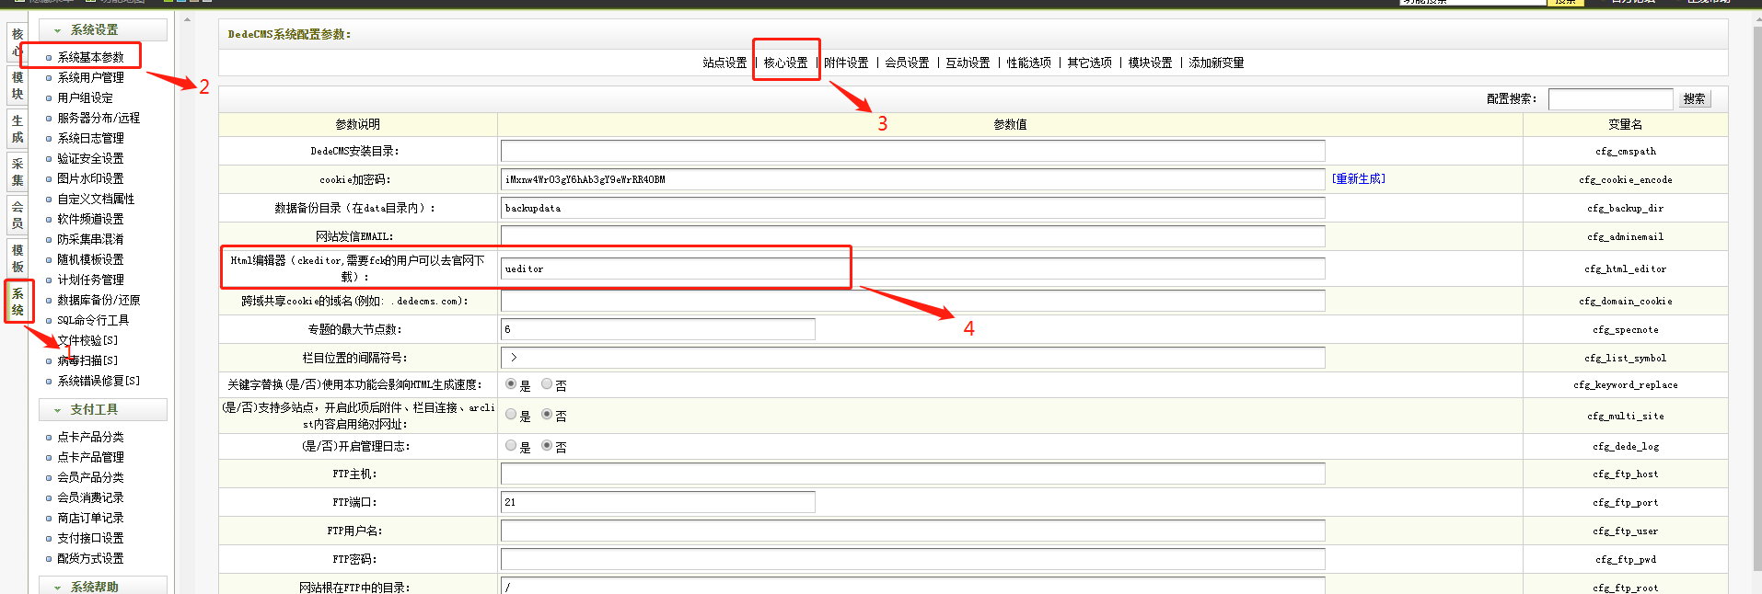This screenshot has height=594, width=1762.
Task: Select 是 for 支持多站点
Action: click(511, 415)
